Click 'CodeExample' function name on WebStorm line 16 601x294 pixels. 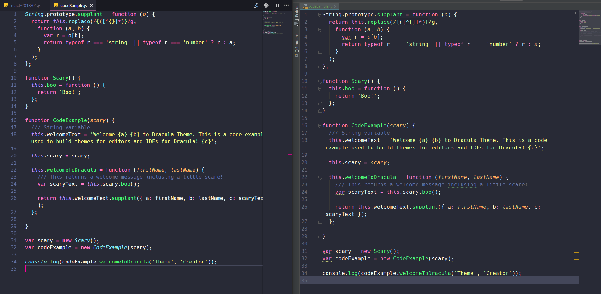(369, 126)
